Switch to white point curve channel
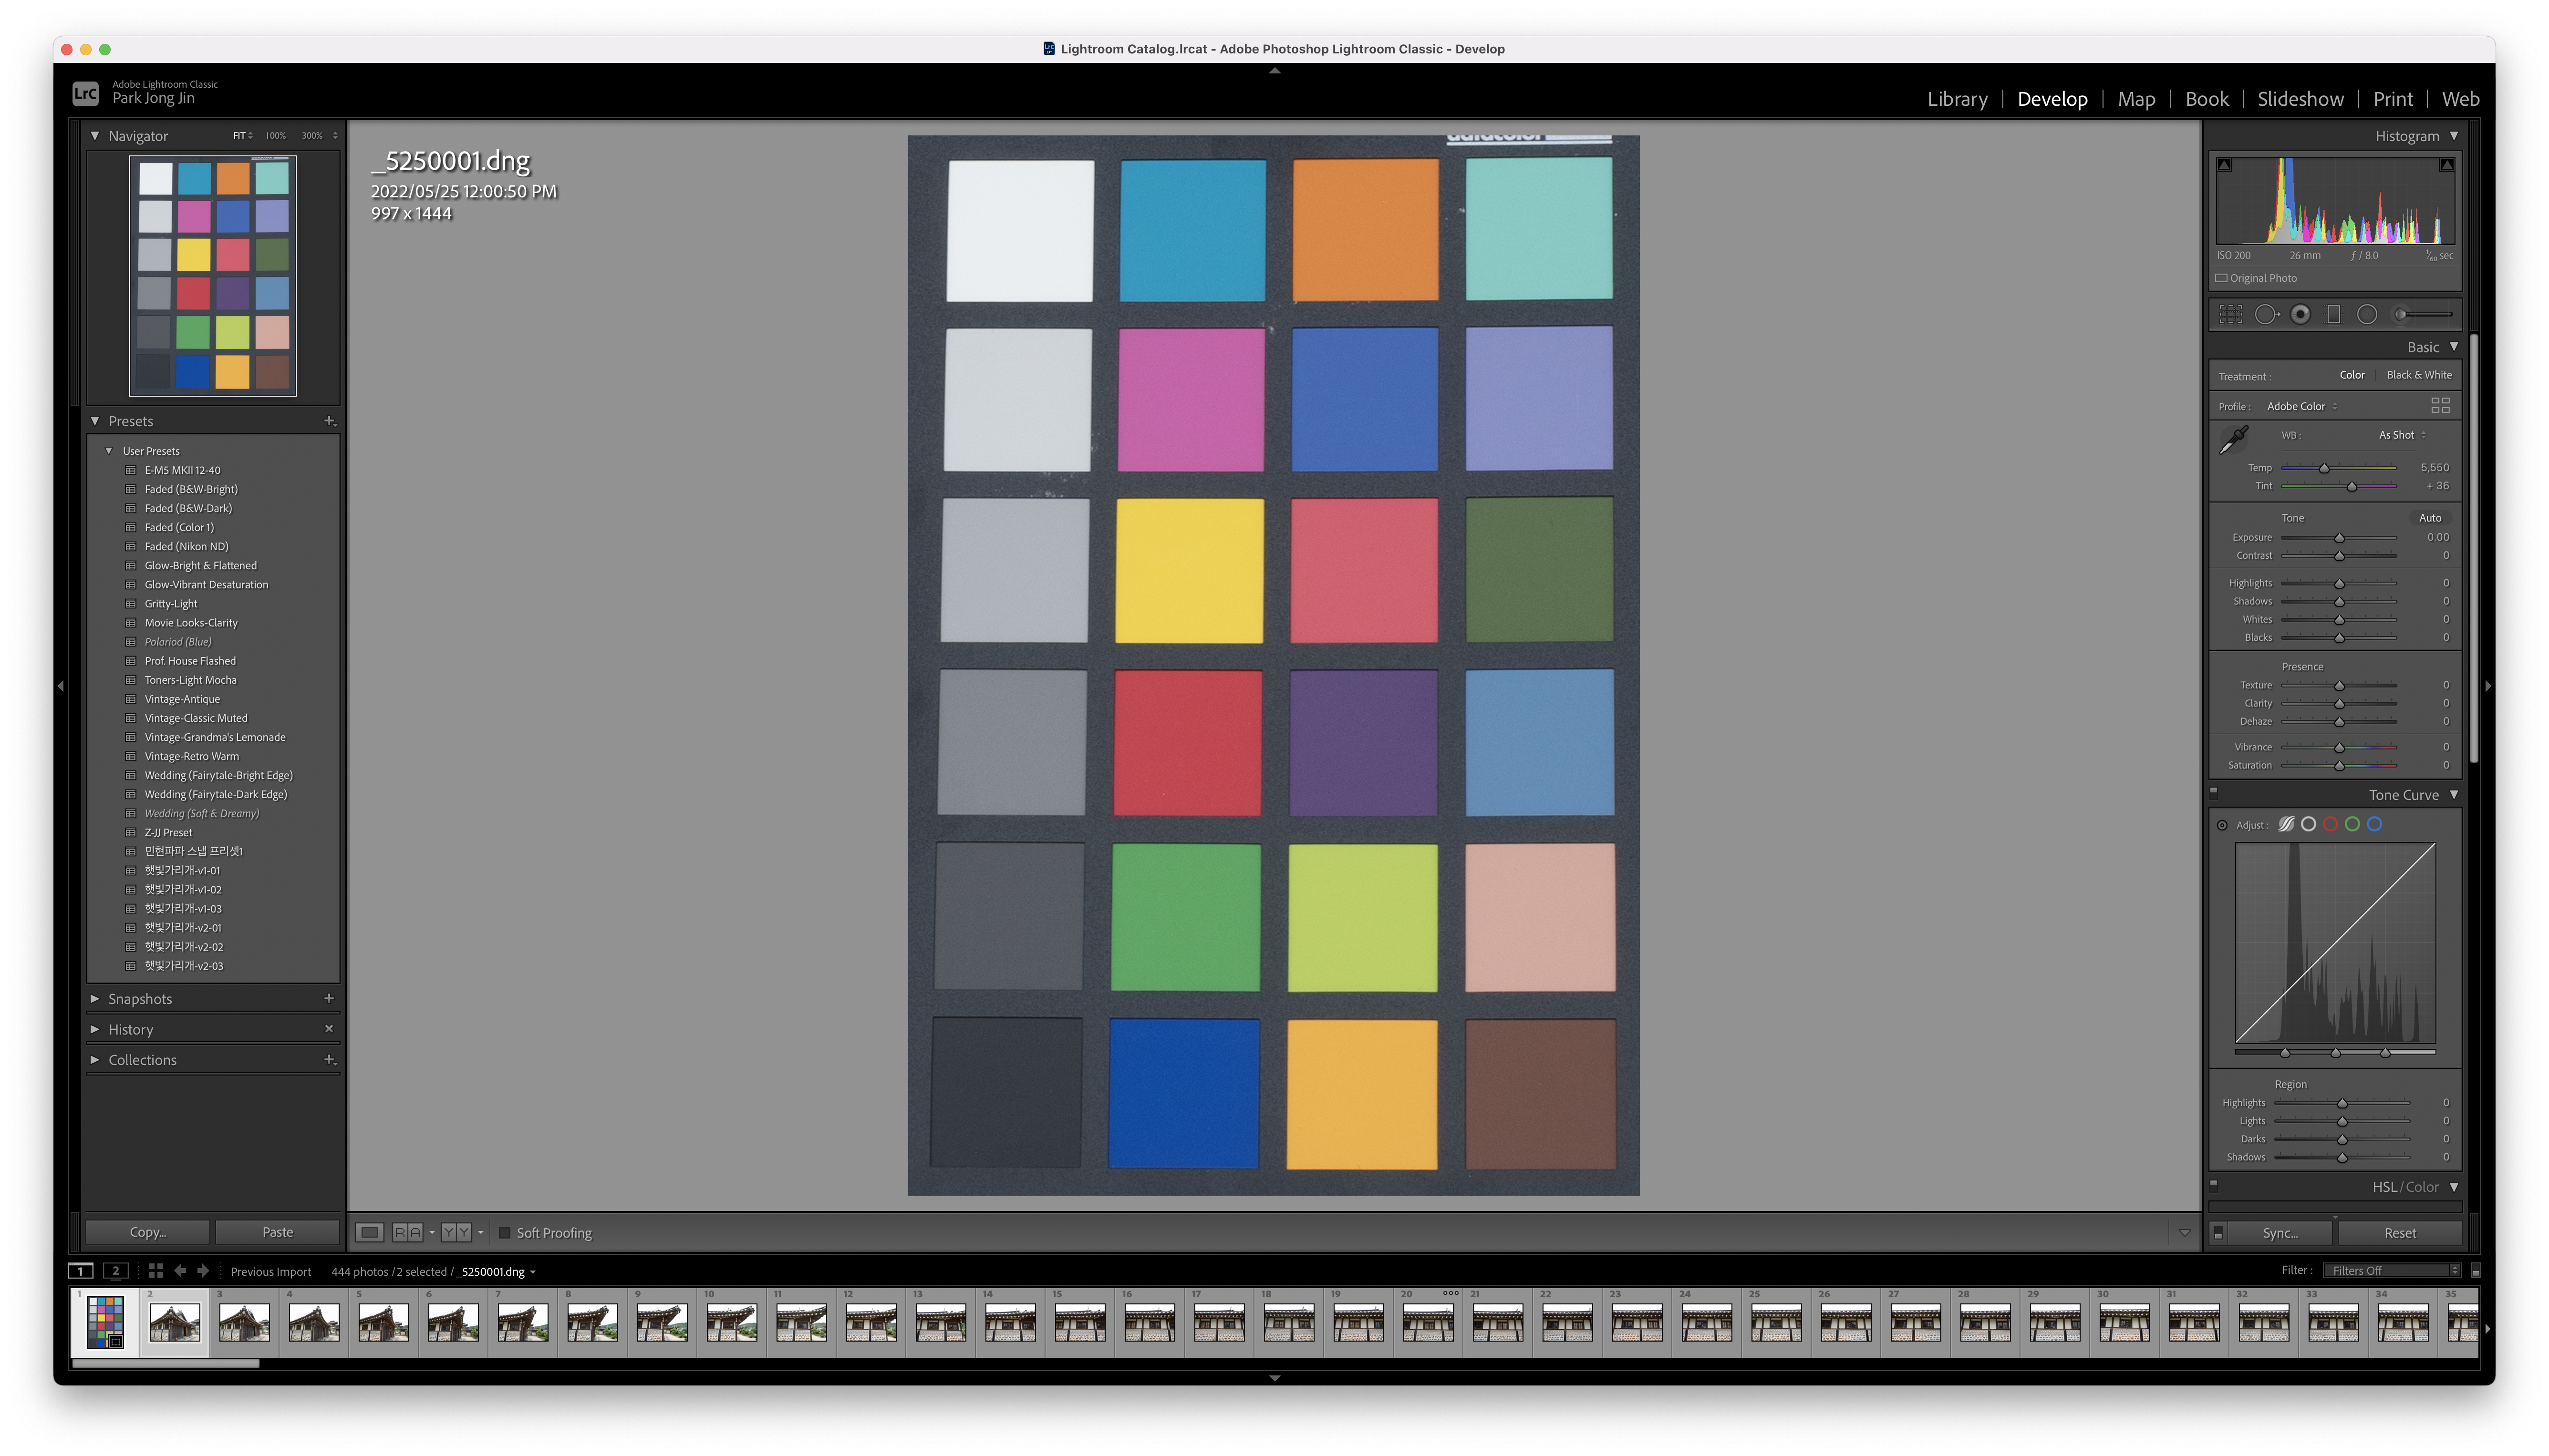 click(2308, 824)
